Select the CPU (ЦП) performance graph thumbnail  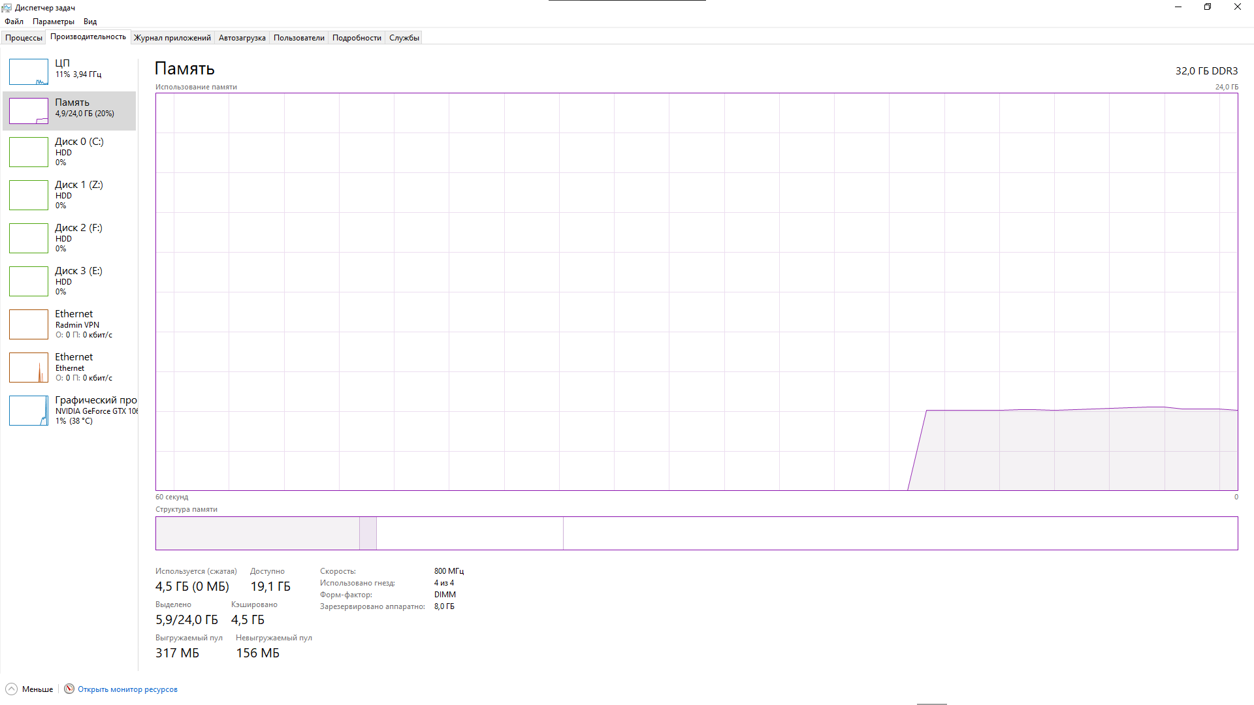click(x=29, y=72)
